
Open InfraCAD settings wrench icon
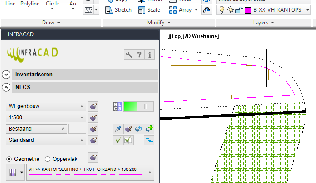(129, 55)
